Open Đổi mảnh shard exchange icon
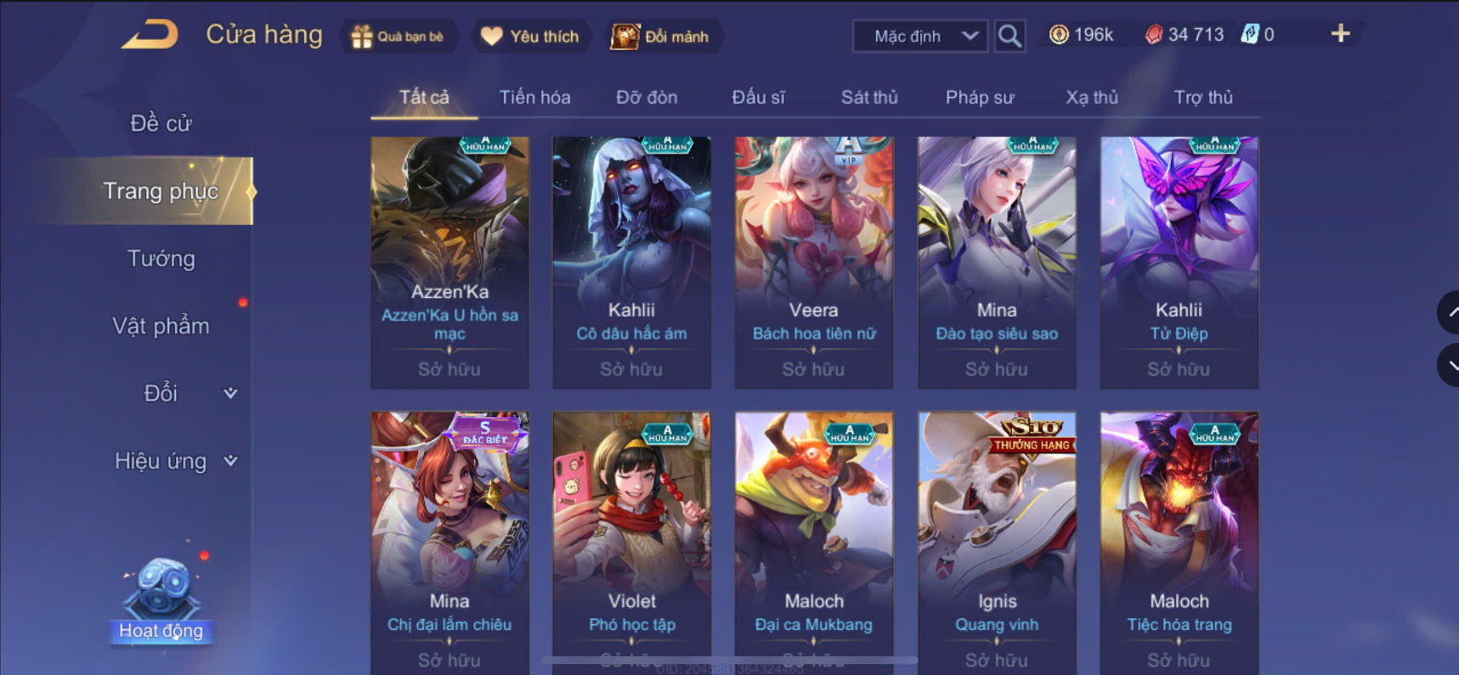Viewport: 1459px width, 675px height. (x=625, y=37)
